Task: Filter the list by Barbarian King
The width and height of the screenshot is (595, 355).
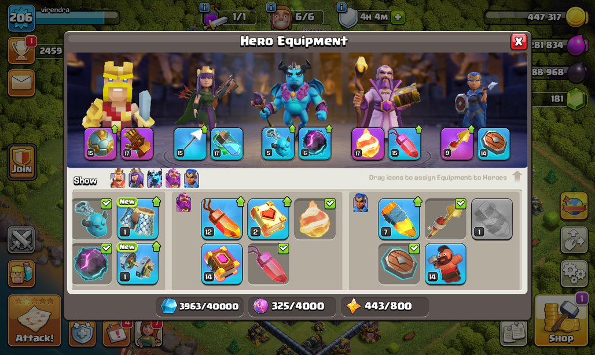Action: click(117, 179)
